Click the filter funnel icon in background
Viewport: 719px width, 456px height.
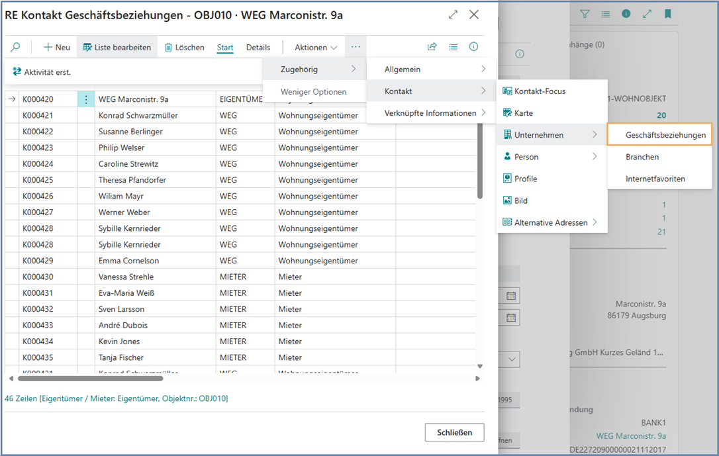tap(585, 14)
